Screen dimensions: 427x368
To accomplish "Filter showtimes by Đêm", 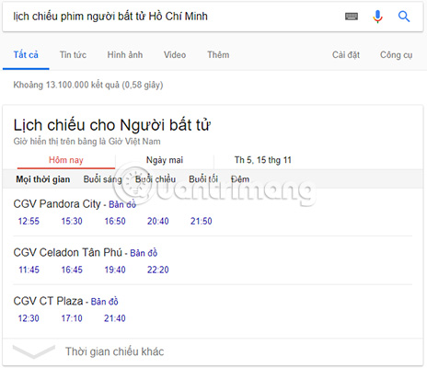I will pos(240,179).
